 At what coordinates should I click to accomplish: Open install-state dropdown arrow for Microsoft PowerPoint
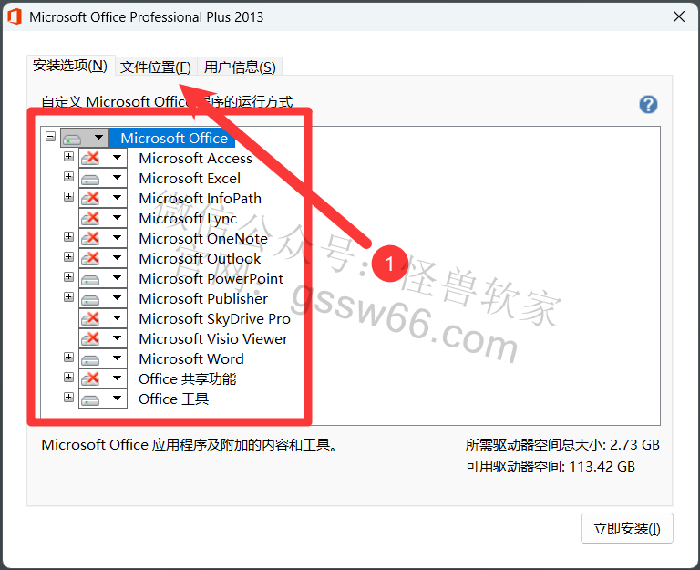pos(117,278)
